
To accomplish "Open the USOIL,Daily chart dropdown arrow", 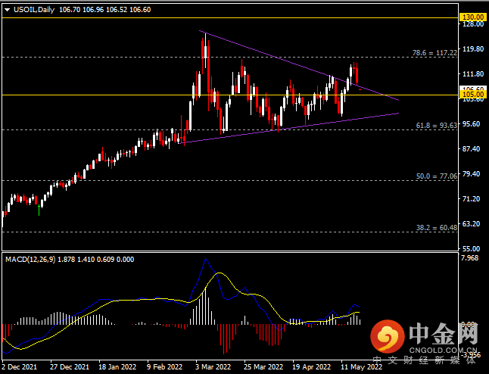I will (7, 8).
